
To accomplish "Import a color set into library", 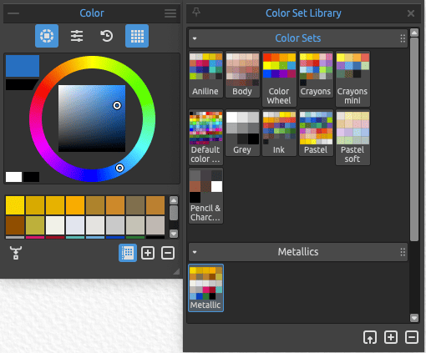I will tap(370, 337).
